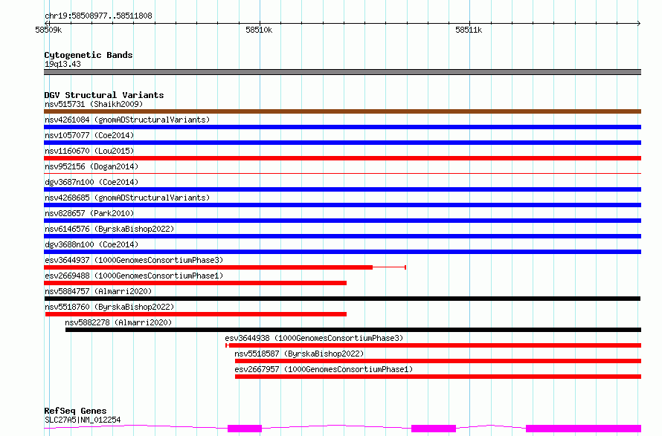Click the leftmost magenta SLC27A5 exon block

pos(245,429)
